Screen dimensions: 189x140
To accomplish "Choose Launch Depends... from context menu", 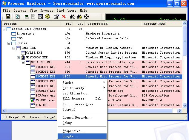I will (82, 117).
